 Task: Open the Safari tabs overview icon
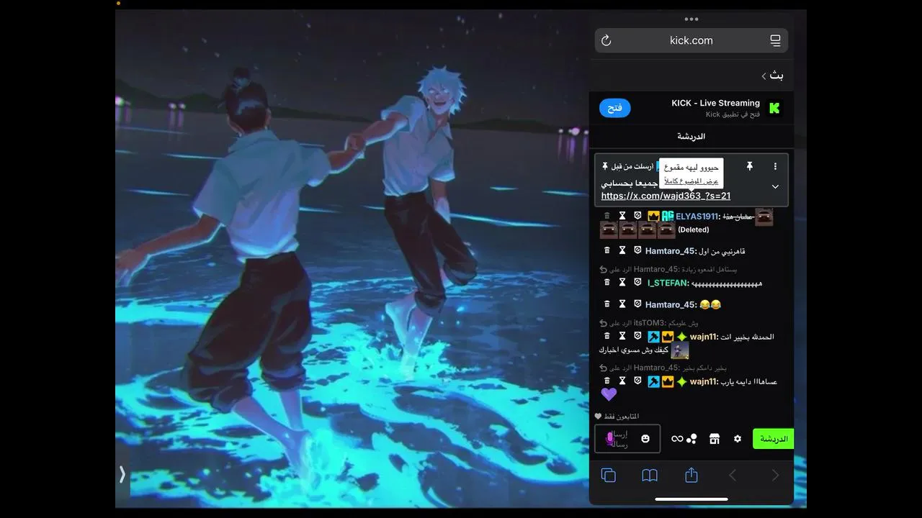(x=609, y=476)
